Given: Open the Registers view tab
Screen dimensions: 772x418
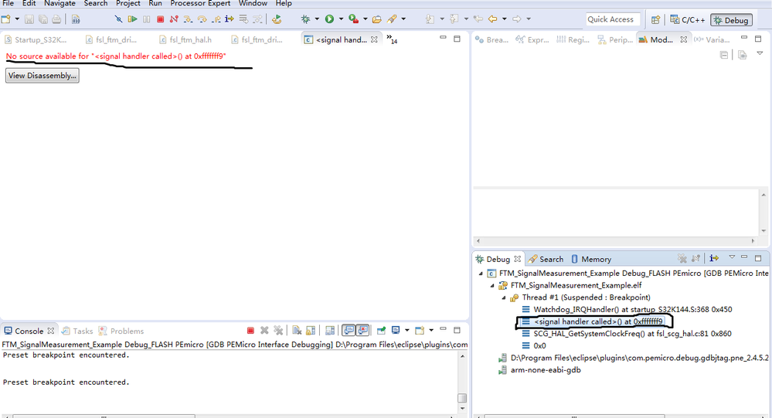Looking at the screenshot, I should coord(573,40).
